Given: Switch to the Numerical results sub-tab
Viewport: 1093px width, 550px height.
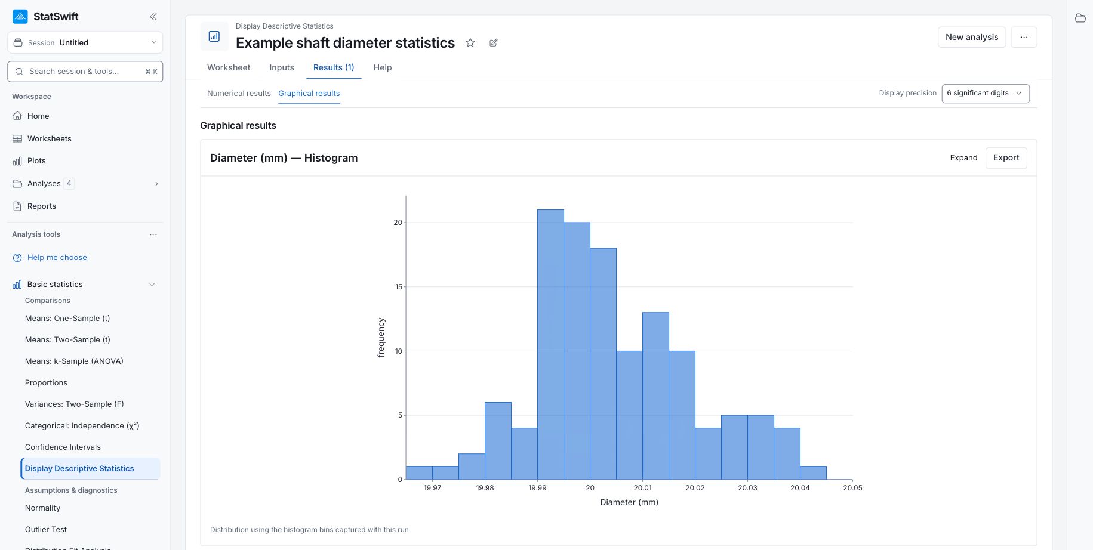Looking at the screenshot, I should (x=239, y=93).
